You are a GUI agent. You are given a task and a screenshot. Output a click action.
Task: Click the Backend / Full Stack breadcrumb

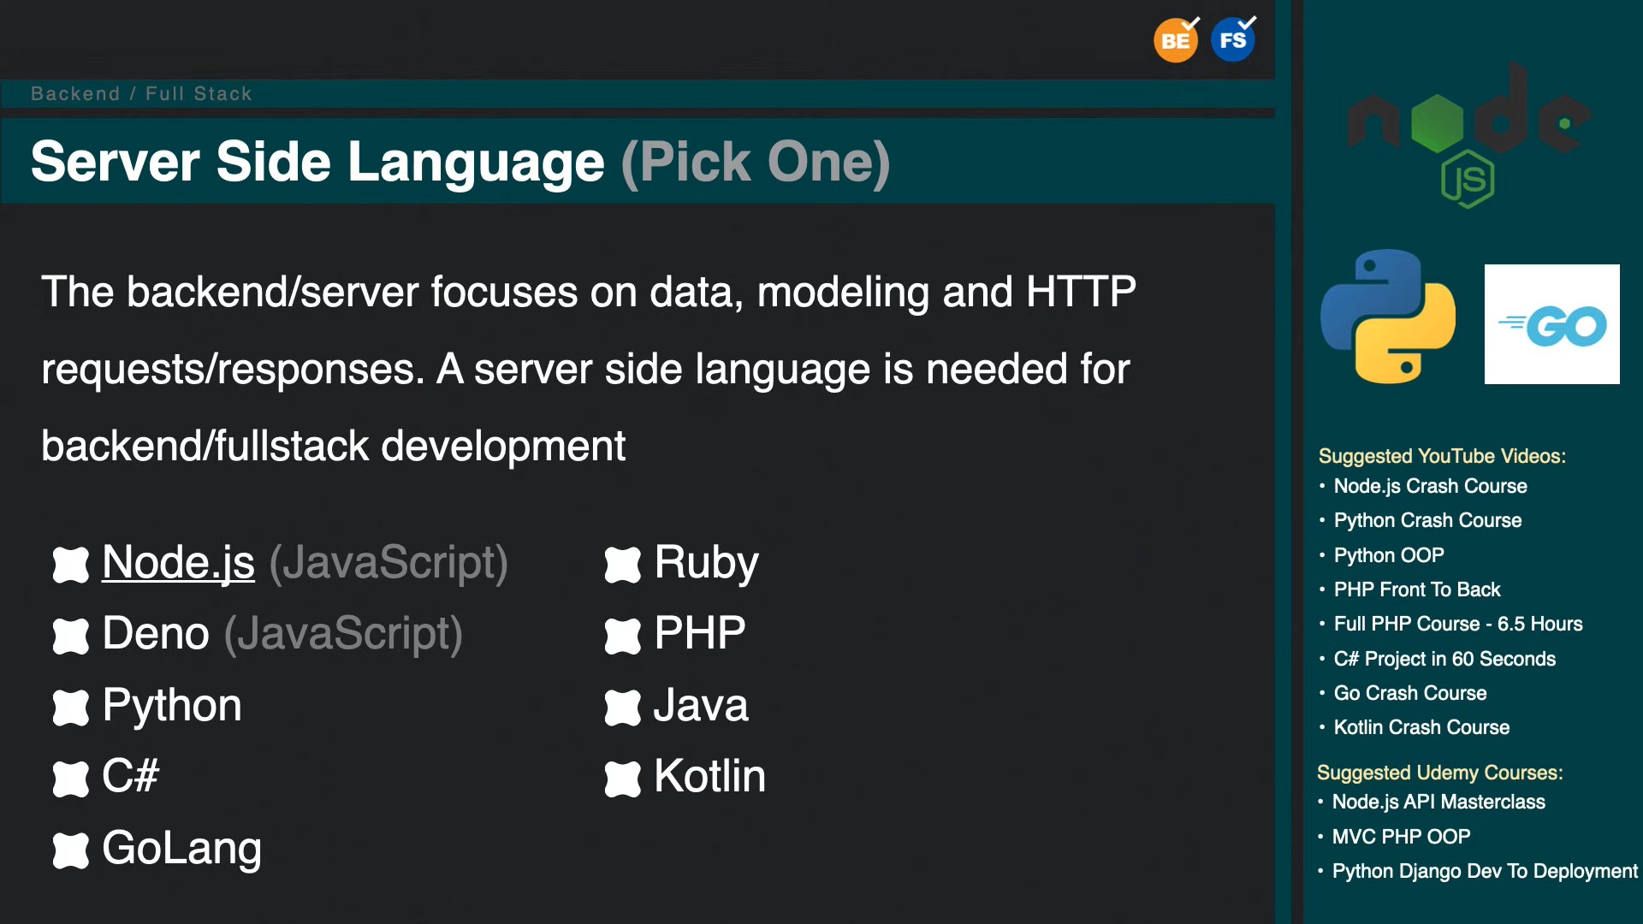(x=141, y=93)
